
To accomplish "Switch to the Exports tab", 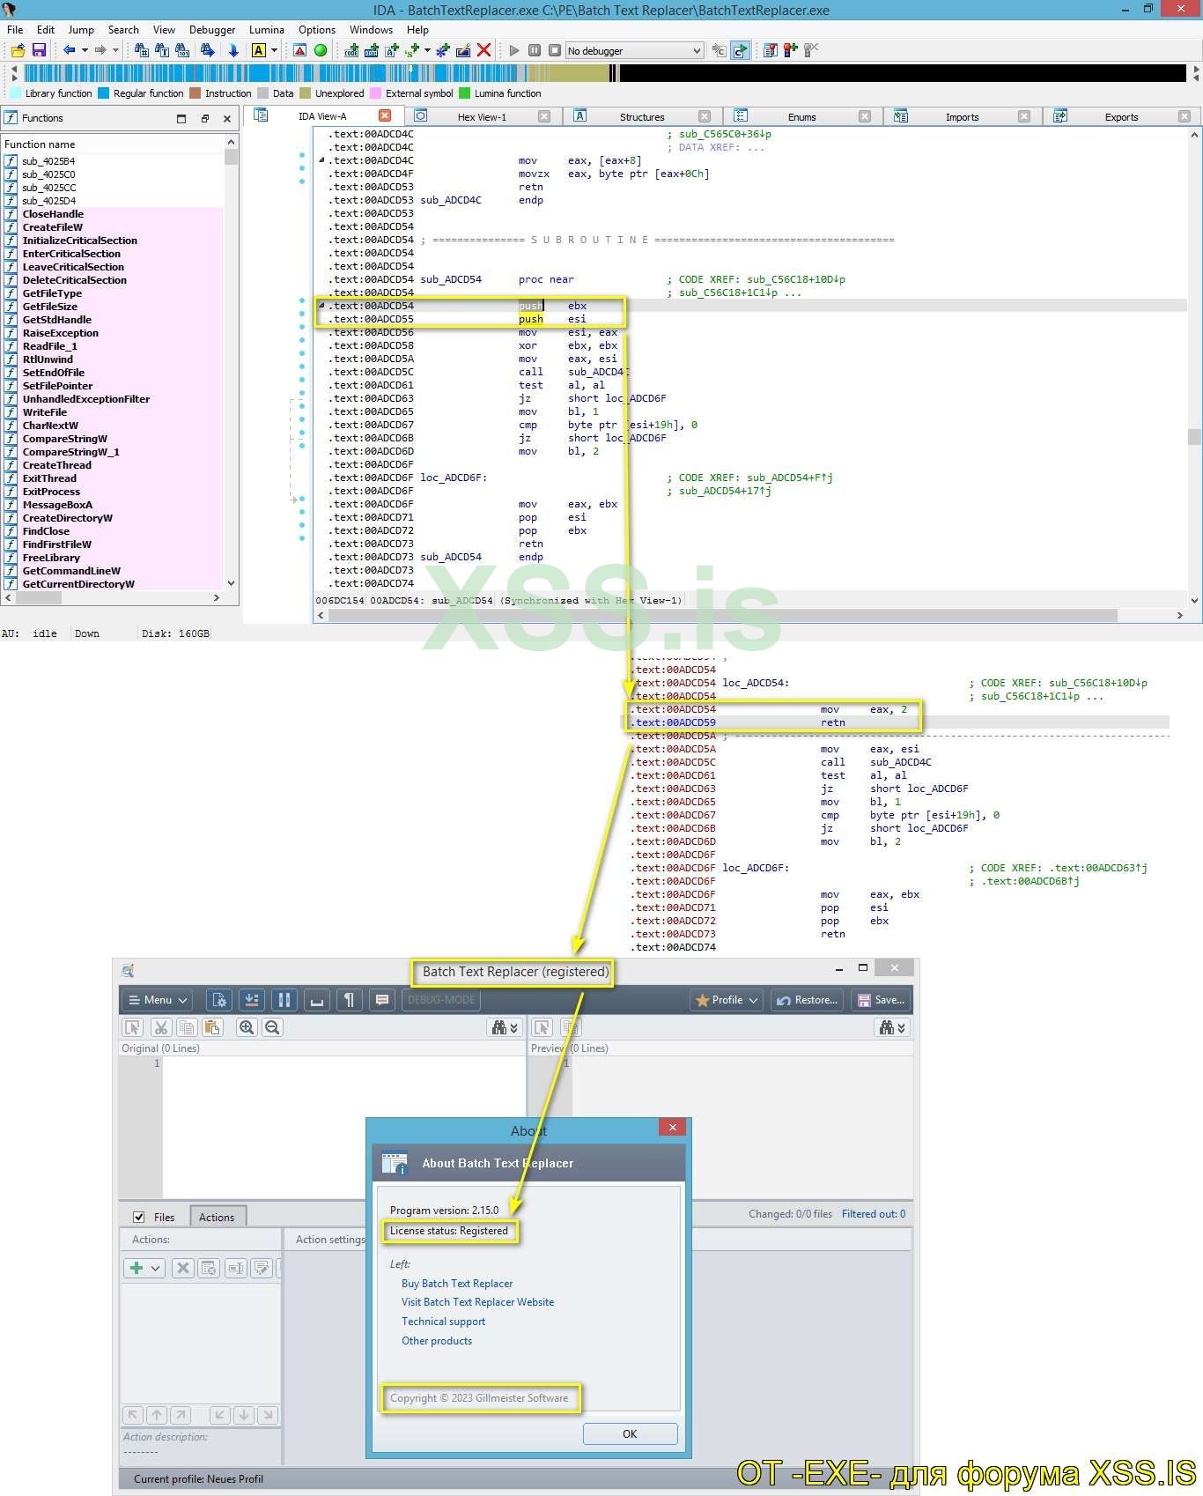I will [1121, 116].
